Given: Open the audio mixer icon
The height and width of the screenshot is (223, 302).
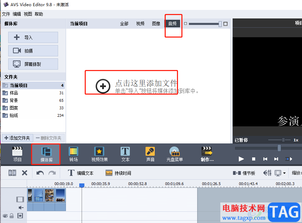Looking at the screenshot, I should click(x=267, y=173).
